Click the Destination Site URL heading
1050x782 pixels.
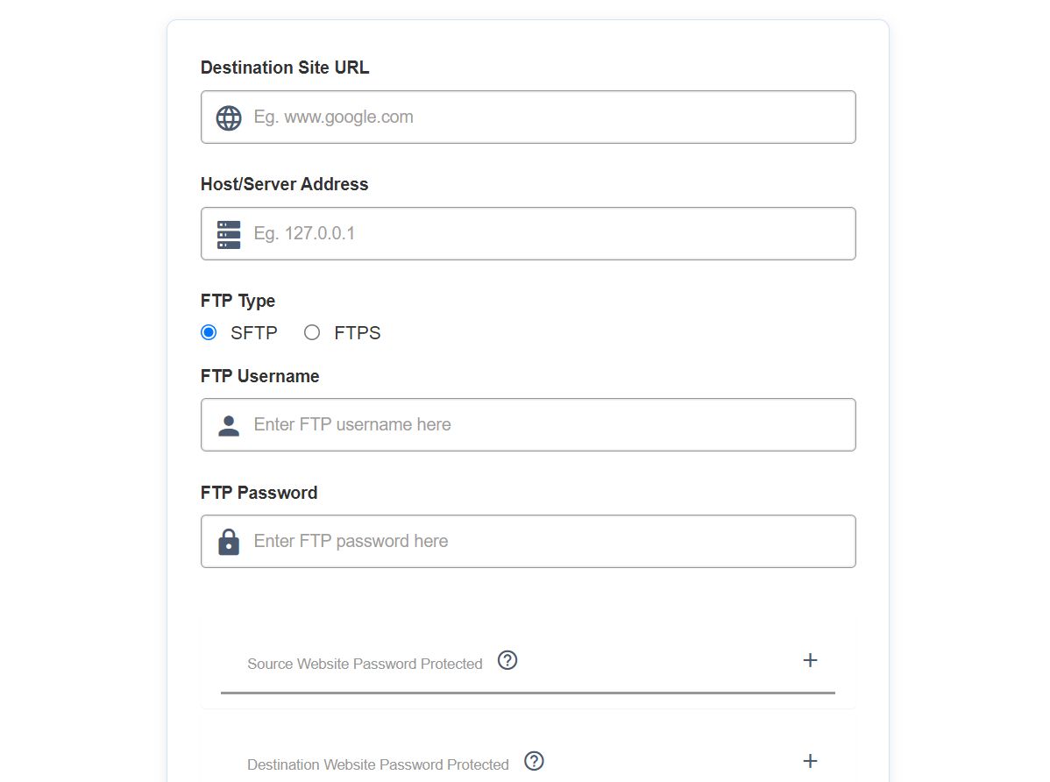pyautogui.click(x=284, y=68)
